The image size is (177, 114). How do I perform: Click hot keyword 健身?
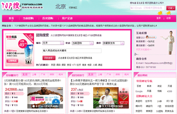point(84,65)
